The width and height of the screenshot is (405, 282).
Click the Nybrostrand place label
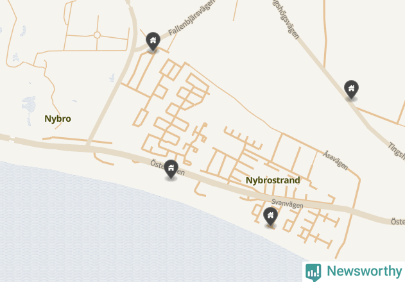(x=273, y=180)
